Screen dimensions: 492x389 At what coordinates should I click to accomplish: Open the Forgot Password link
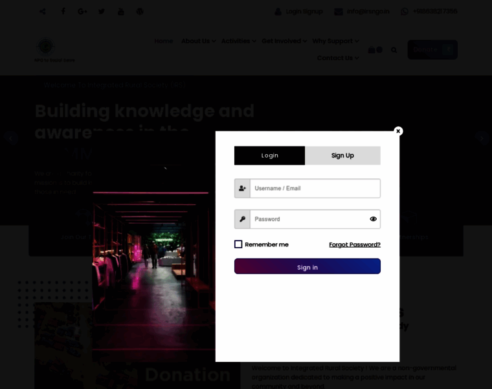[354, 244]
